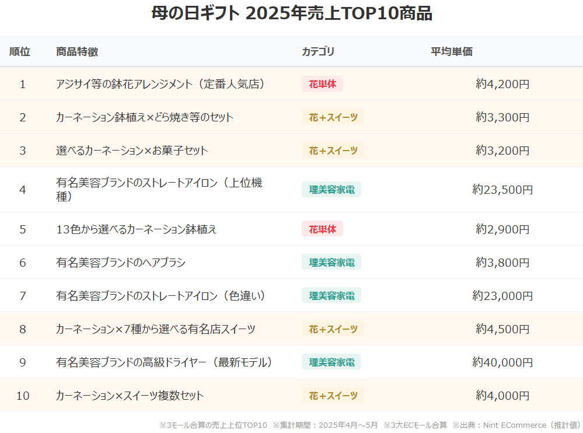Screen dimensions: 583x433
Task: Select the 花+スイーツ tag in rank 2 row
Action: (333, 117)
